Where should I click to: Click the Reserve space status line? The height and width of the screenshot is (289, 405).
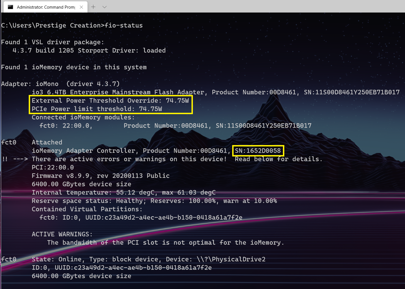(x=154, y=201)
